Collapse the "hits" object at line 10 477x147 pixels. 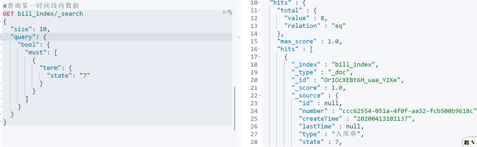(260, 3)
